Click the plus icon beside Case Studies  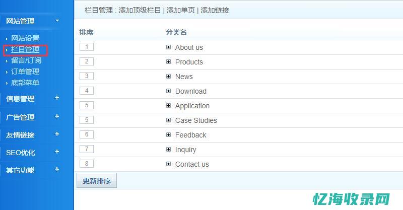click(x=169, y=120)
